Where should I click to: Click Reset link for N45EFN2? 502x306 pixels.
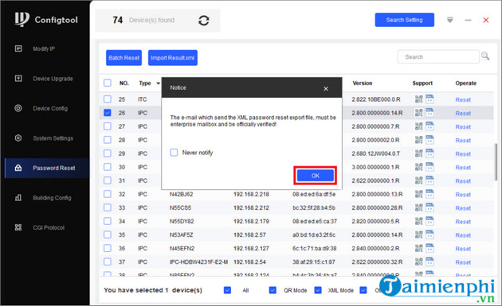coord(463,249)
